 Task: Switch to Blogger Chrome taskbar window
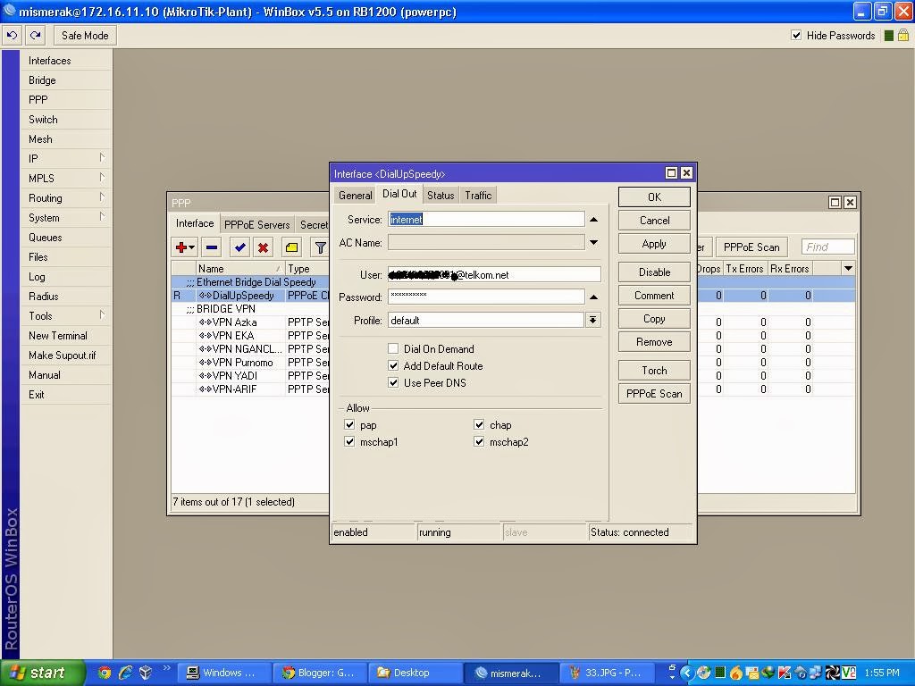[319, 673]
